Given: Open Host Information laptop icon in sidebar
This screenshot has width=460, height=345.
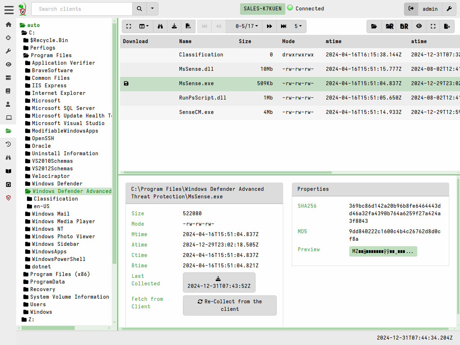Looking at the screenshot, I should point(8,118).
